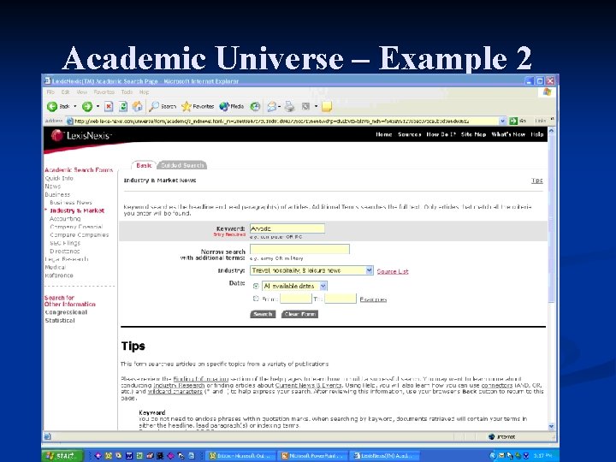The image size is (616, 462).
Task: Switch to the Guided Search tab
Action: [182, 165]
